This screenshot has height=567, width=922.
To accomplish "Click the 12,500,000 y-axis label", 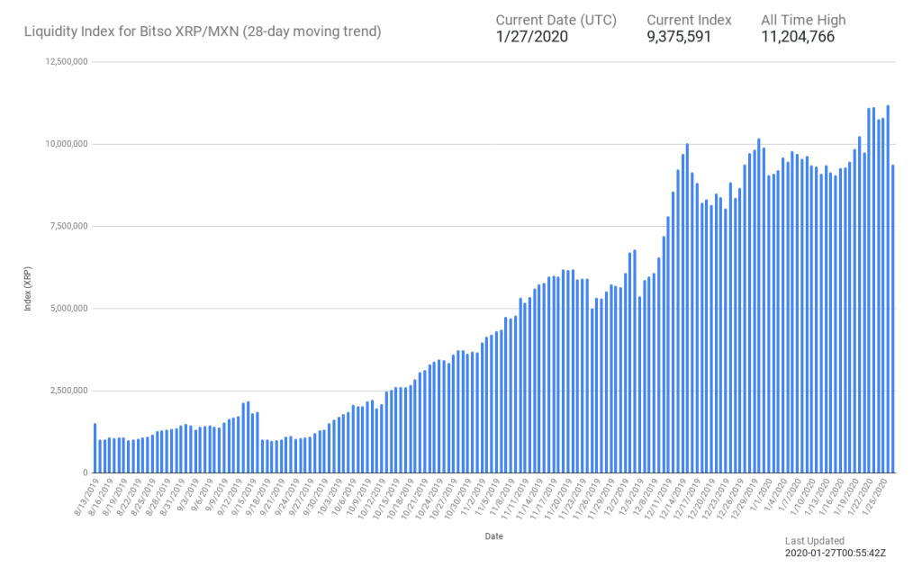I will (x=66, y=62).
